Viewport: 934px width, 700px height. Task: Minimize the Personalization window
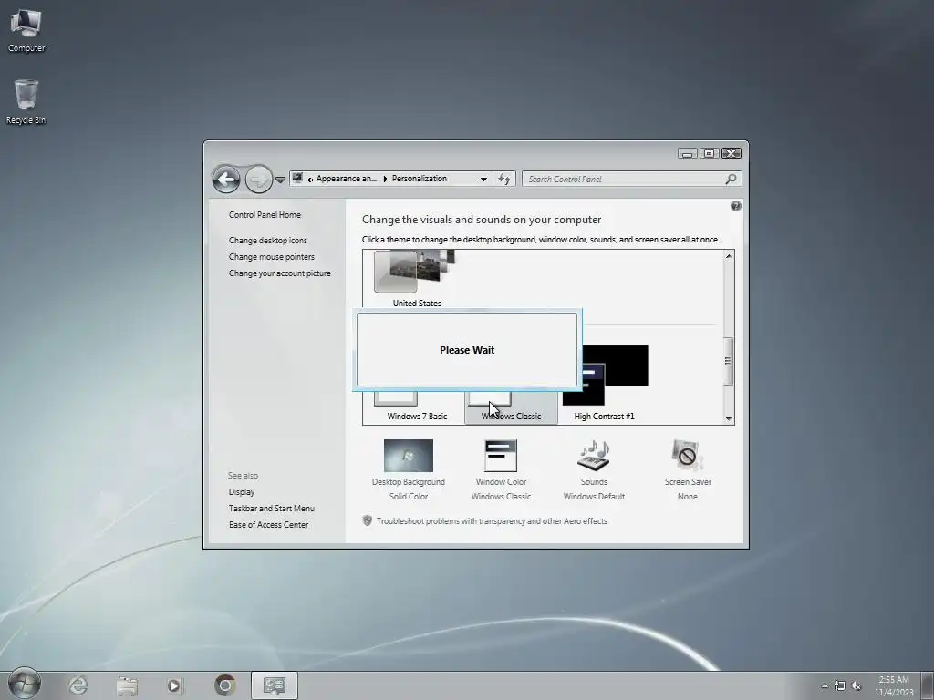[x=687, y=153]
